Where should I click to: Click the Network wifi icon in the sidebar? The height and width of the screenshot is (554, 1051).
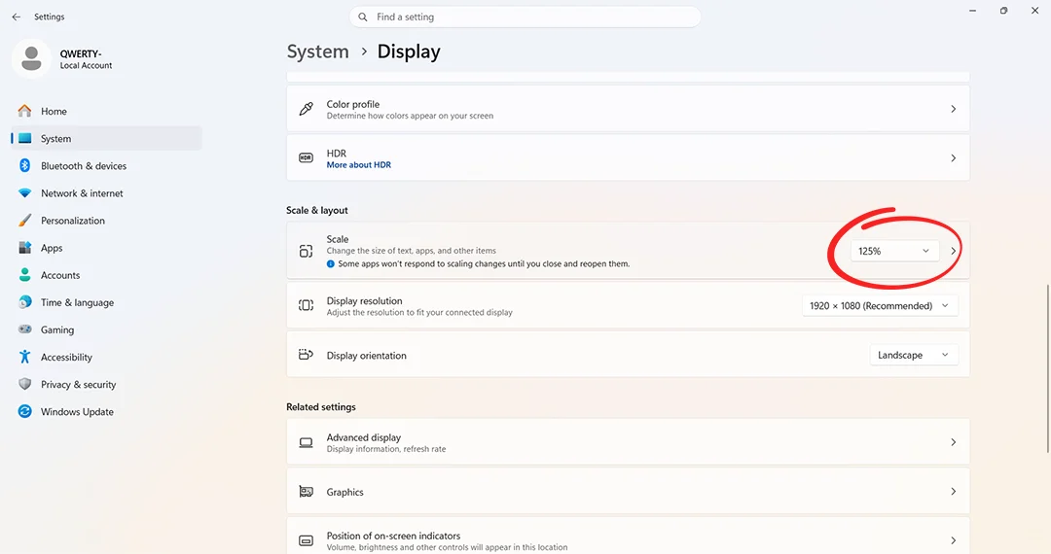tap(24, 193)
